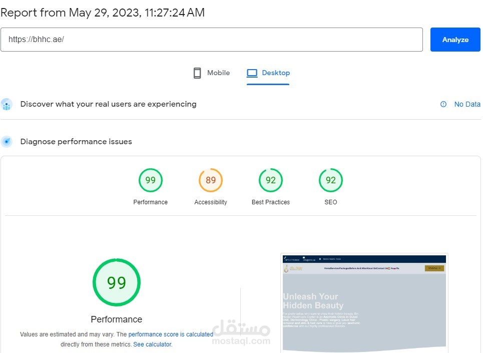Image resolution: width=483 pixels, height=353 pixels.
Task: Select the 89 Accessibility score gauge
Action: (211, 180)
